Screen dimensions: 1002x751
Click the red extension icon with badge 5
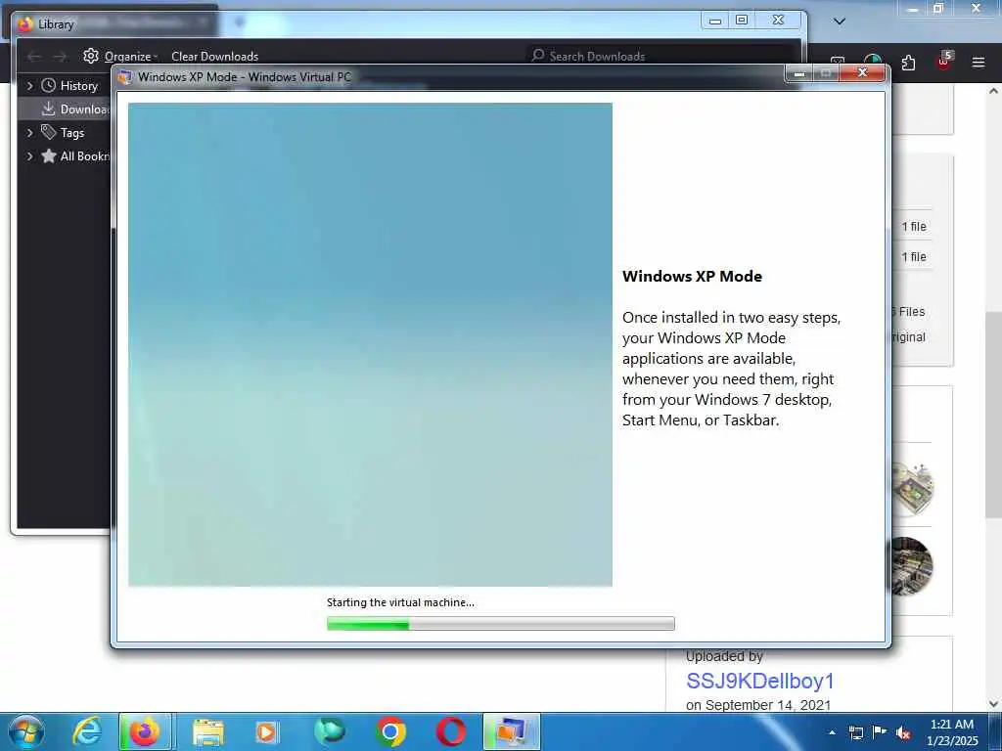click(x=944, y=61)
